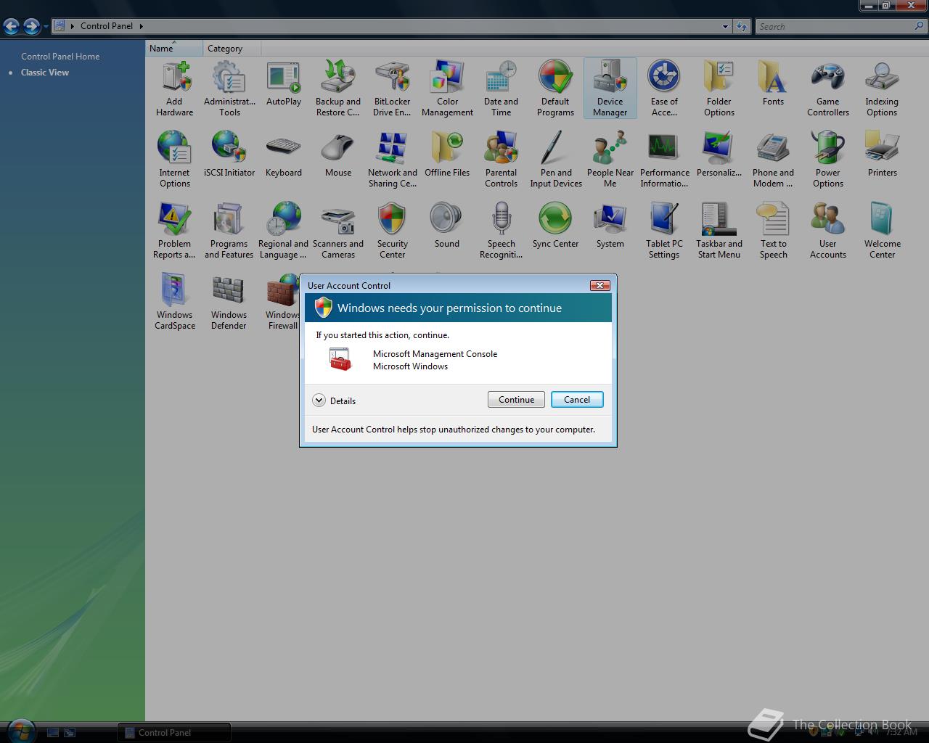Open Default Programs

click(x=556, y=89)
